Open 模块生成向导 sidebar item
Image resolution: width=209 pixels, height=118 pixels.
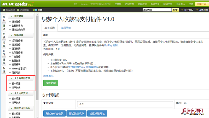point(18,30)
